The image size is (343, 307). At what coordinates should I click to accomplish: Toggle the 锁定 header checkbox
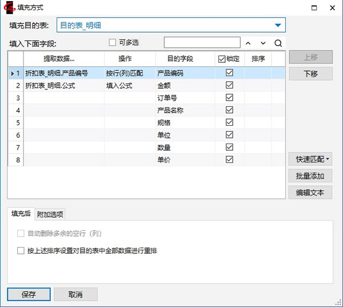click(222, 58)
